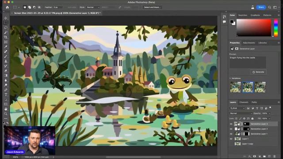
Task: Click the Intersect with selection icon
Action: [x=39, y=8]
